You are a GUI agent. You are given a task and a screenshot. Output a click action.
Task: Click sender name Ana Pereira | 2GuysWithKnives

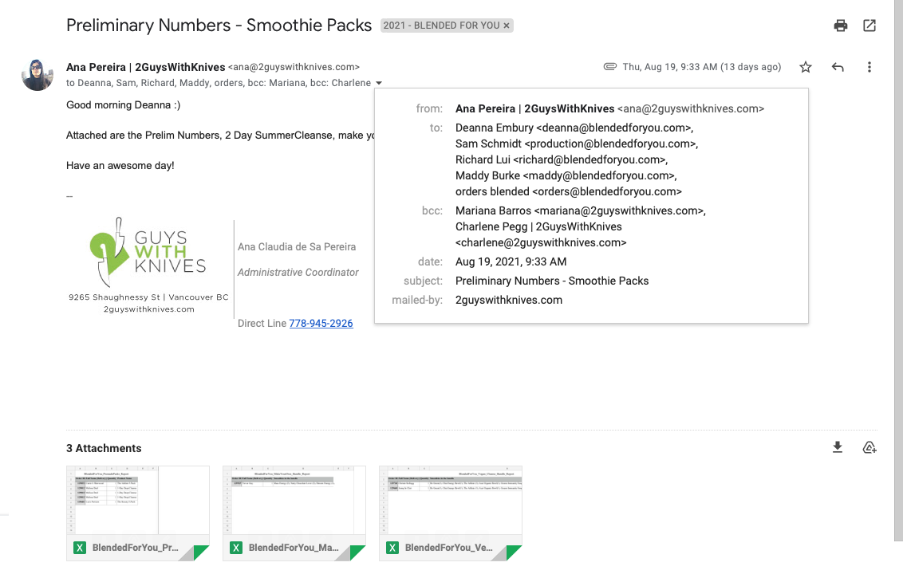coord(145,67)
